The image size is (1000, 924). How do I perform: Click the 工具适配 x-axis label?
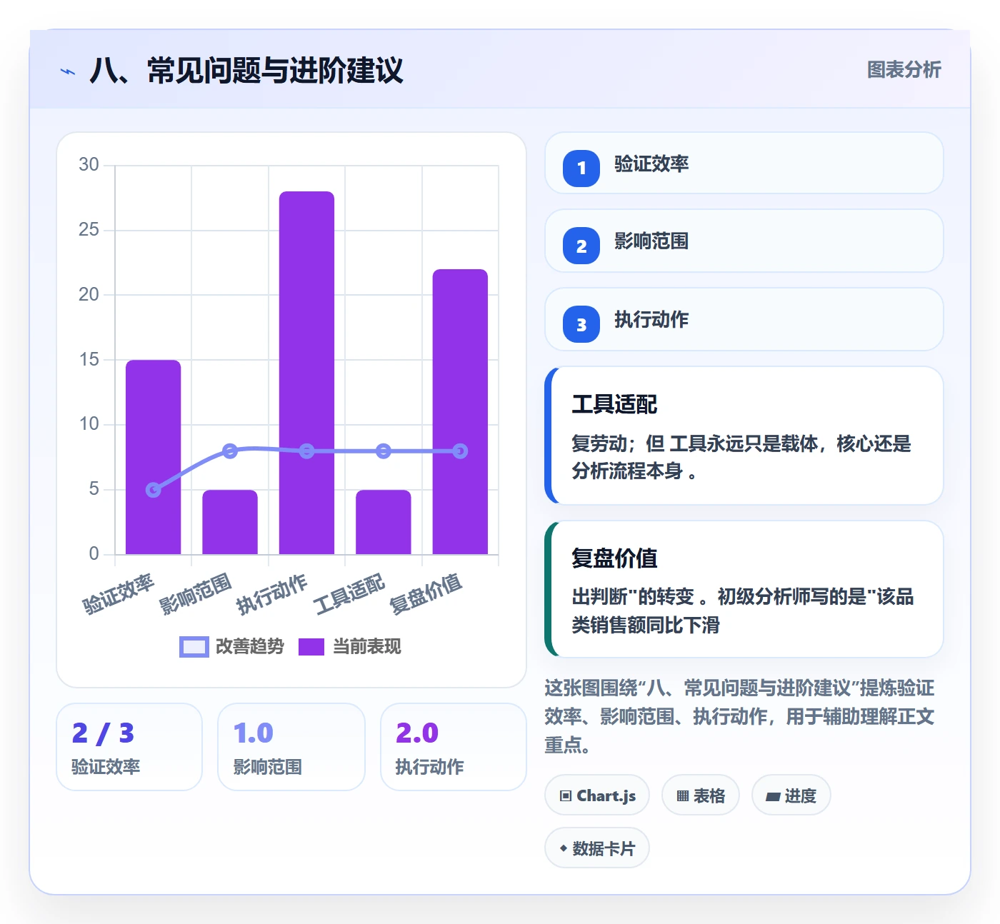pos(350,593)
